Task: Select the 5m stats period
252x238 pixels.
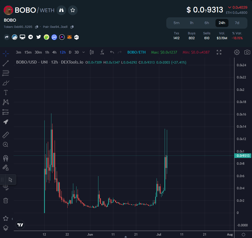Action: click(x=177, y=23)
